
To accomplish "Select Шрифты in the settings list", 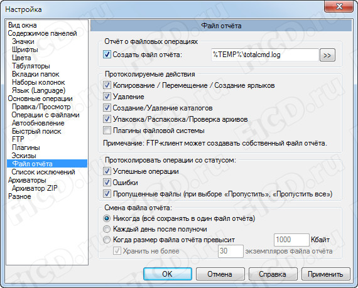I will [x=25, y=50].
